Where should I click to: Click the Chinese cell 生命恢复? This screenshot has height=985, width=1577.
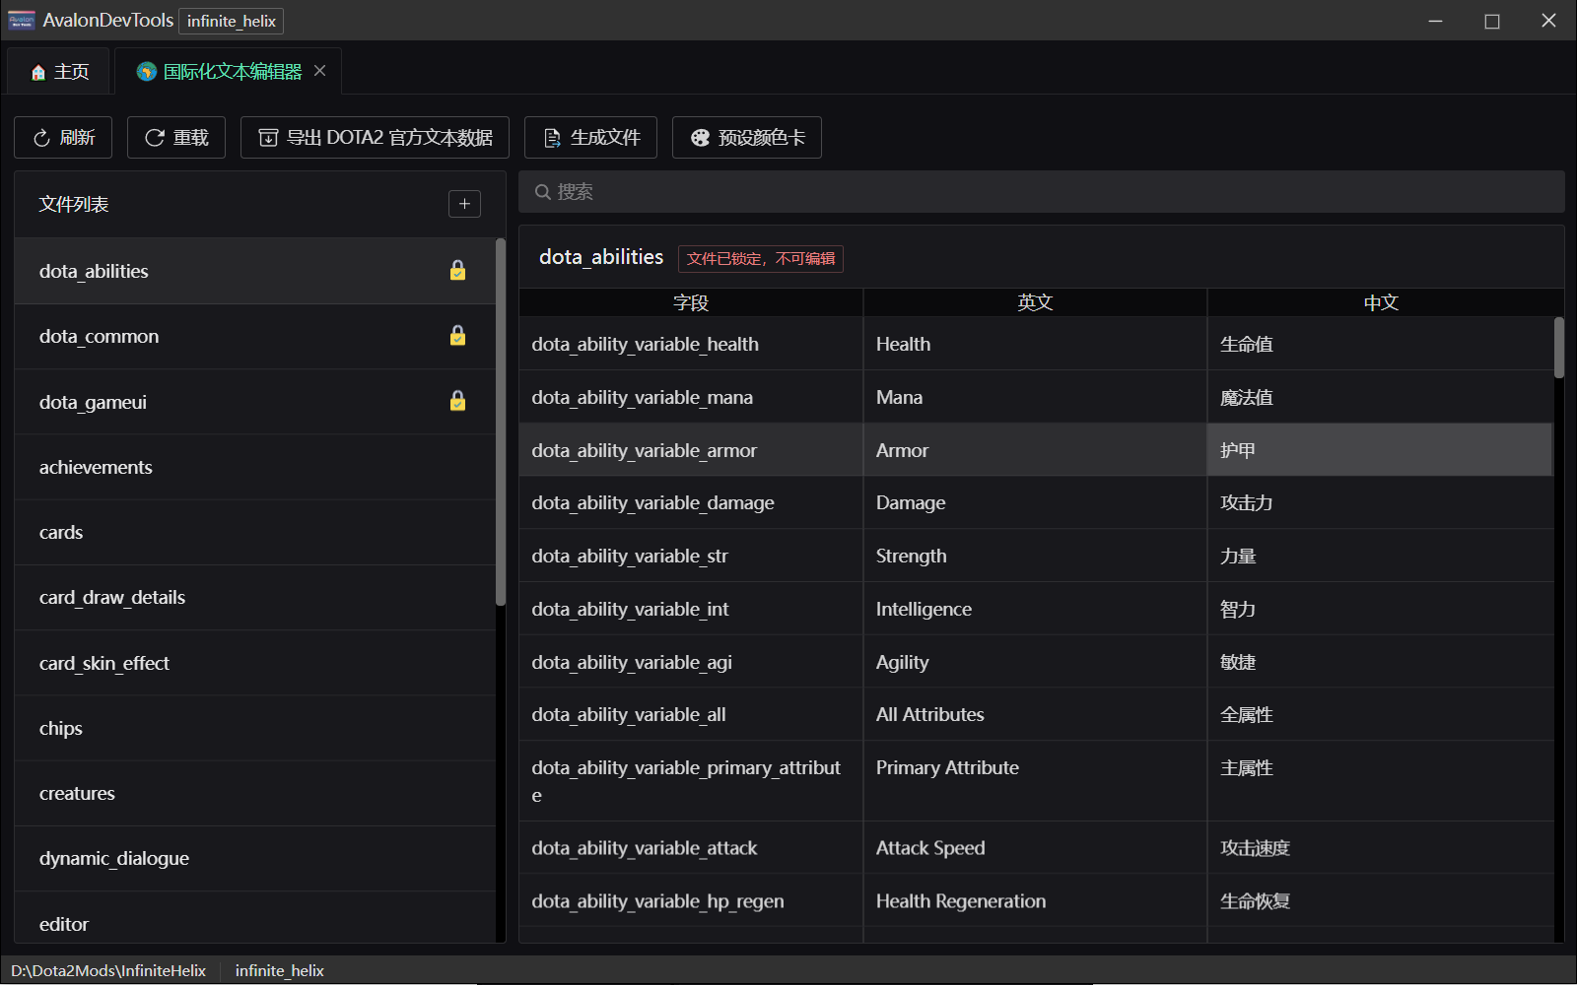1380,901
